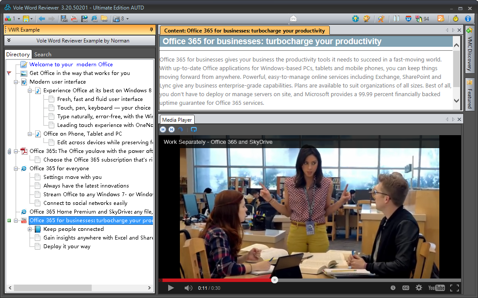Mute the video using the speaker icon
Viewport: 478px width, 298px height.
[188, 288]
